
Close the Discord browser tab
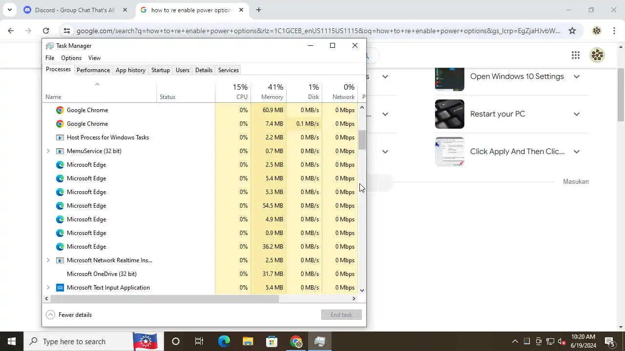(125, 10)
